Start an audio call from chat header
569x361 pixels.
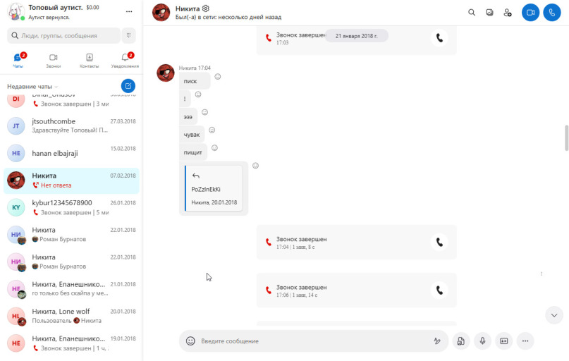pos(551,12)
